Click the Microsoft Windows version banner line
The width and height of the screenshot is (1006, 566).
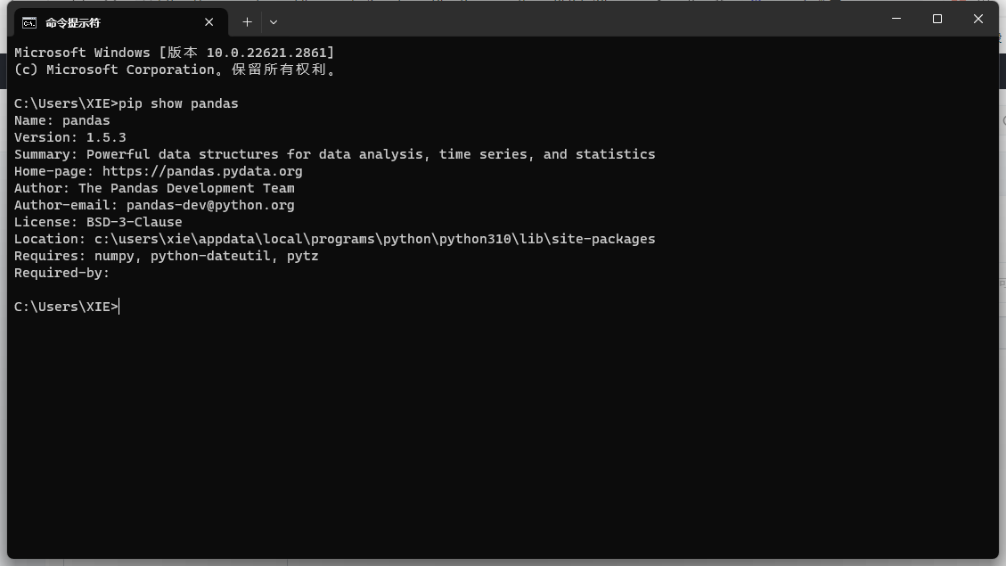pos(174,53)
